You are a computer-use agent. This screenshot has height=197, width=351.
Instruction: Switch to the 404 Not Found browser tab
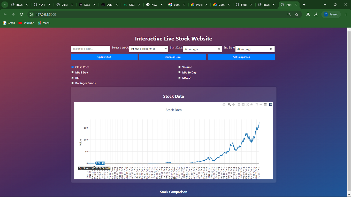pos(41,4)
